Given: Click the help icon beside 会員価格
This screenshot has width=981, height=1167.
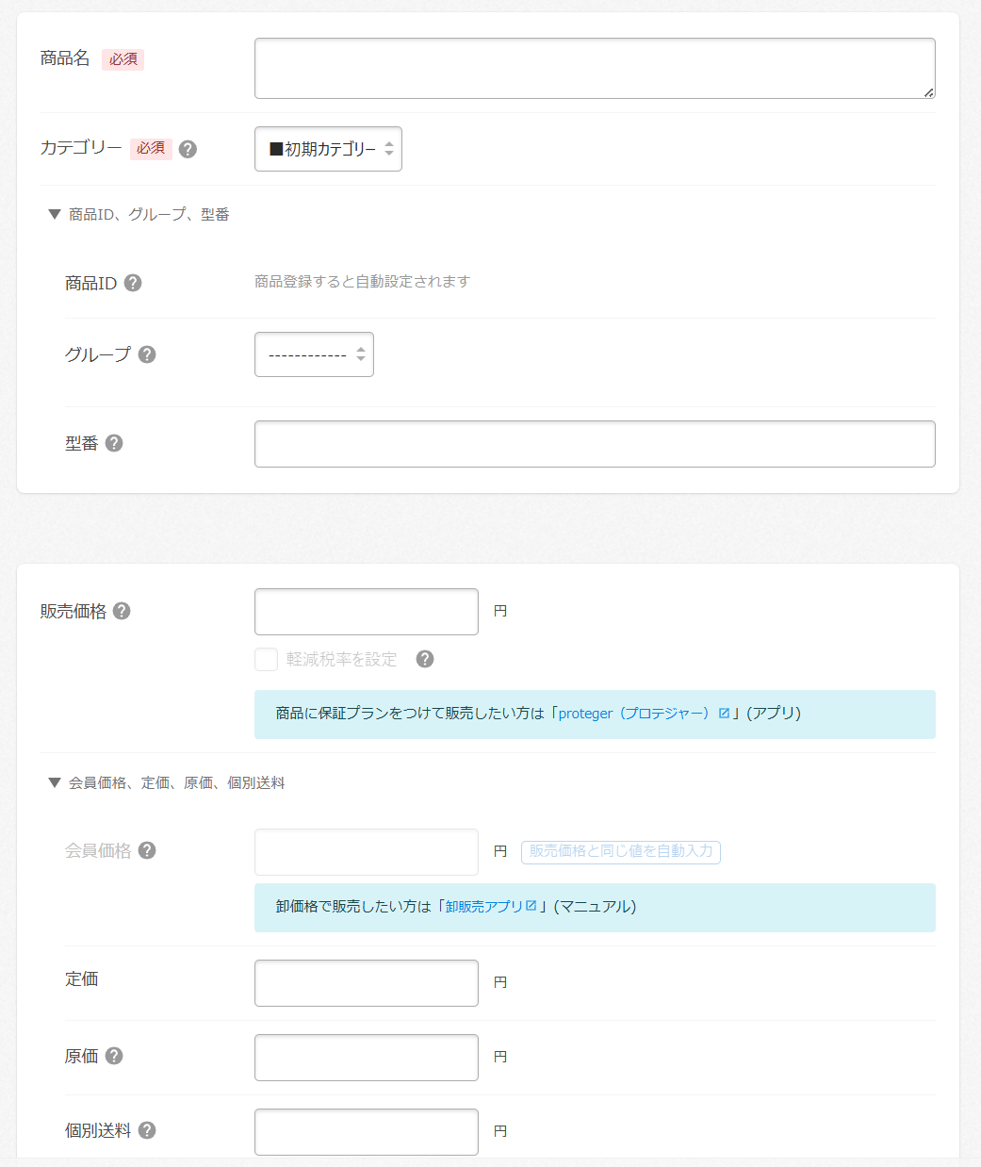Looking at the screenshot, I should coord(147,850).
